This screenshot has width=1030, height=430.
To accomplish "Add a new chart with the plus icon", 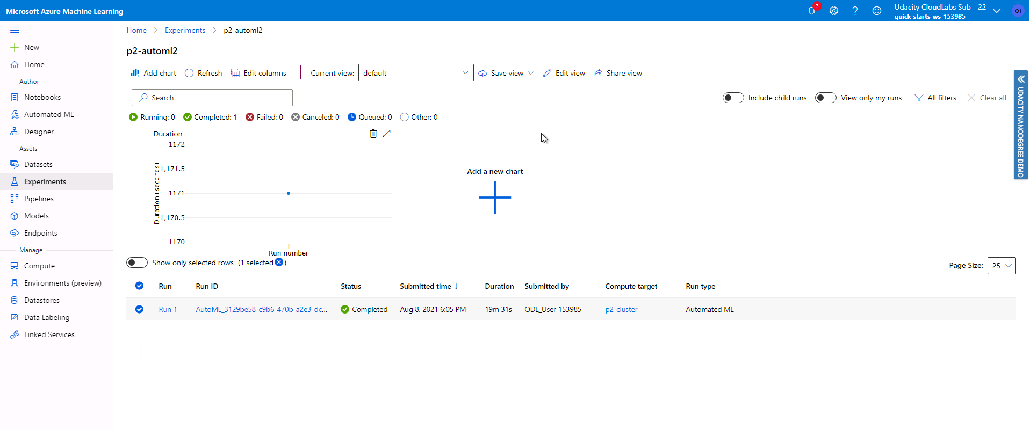I will 495,198.
